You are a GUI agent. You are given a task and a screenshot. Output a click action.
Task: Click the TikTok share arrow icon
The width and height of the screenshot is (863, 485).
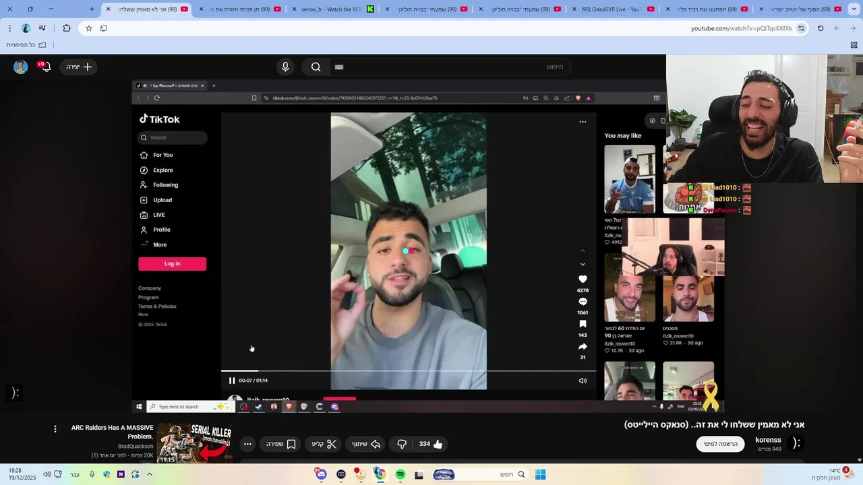[x=583, y=346]
